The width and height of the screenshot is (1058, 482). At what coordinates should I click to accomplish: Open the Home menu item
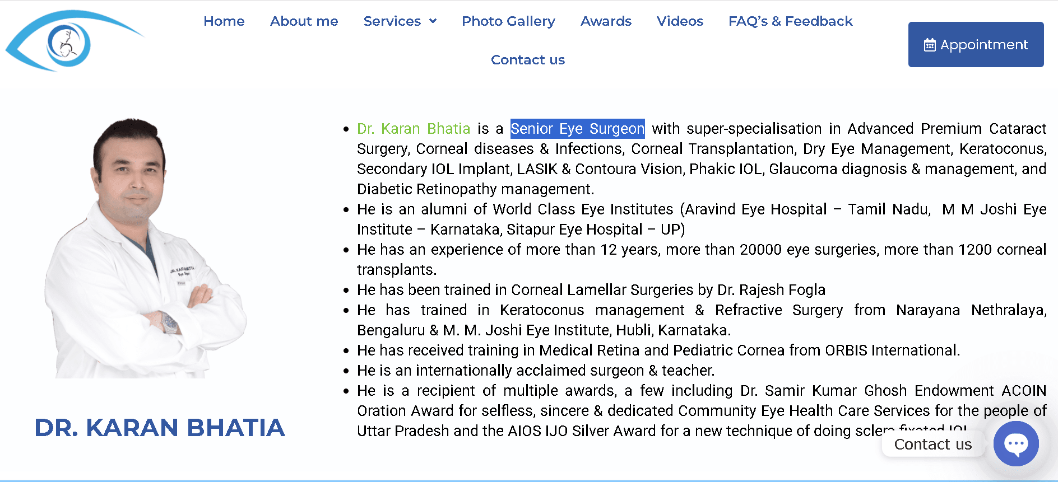point(224,21)
